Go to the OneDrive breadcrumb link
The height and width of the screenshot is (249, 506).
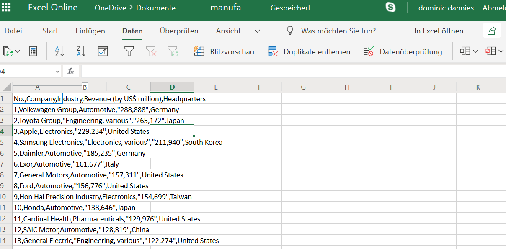click(x=110, y=8)
